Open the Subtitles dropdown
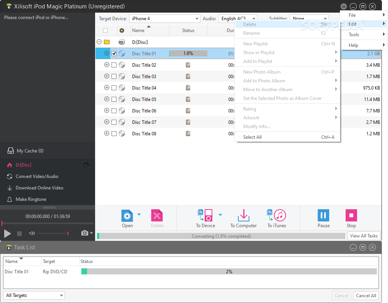 pyautogui.click(x=309, y=18)
